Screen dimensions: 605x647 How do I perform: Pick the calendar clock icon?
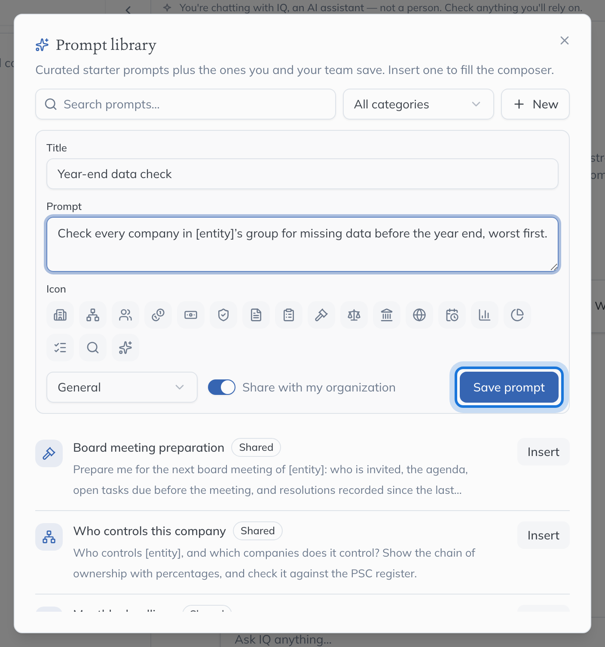pos(452,315)
